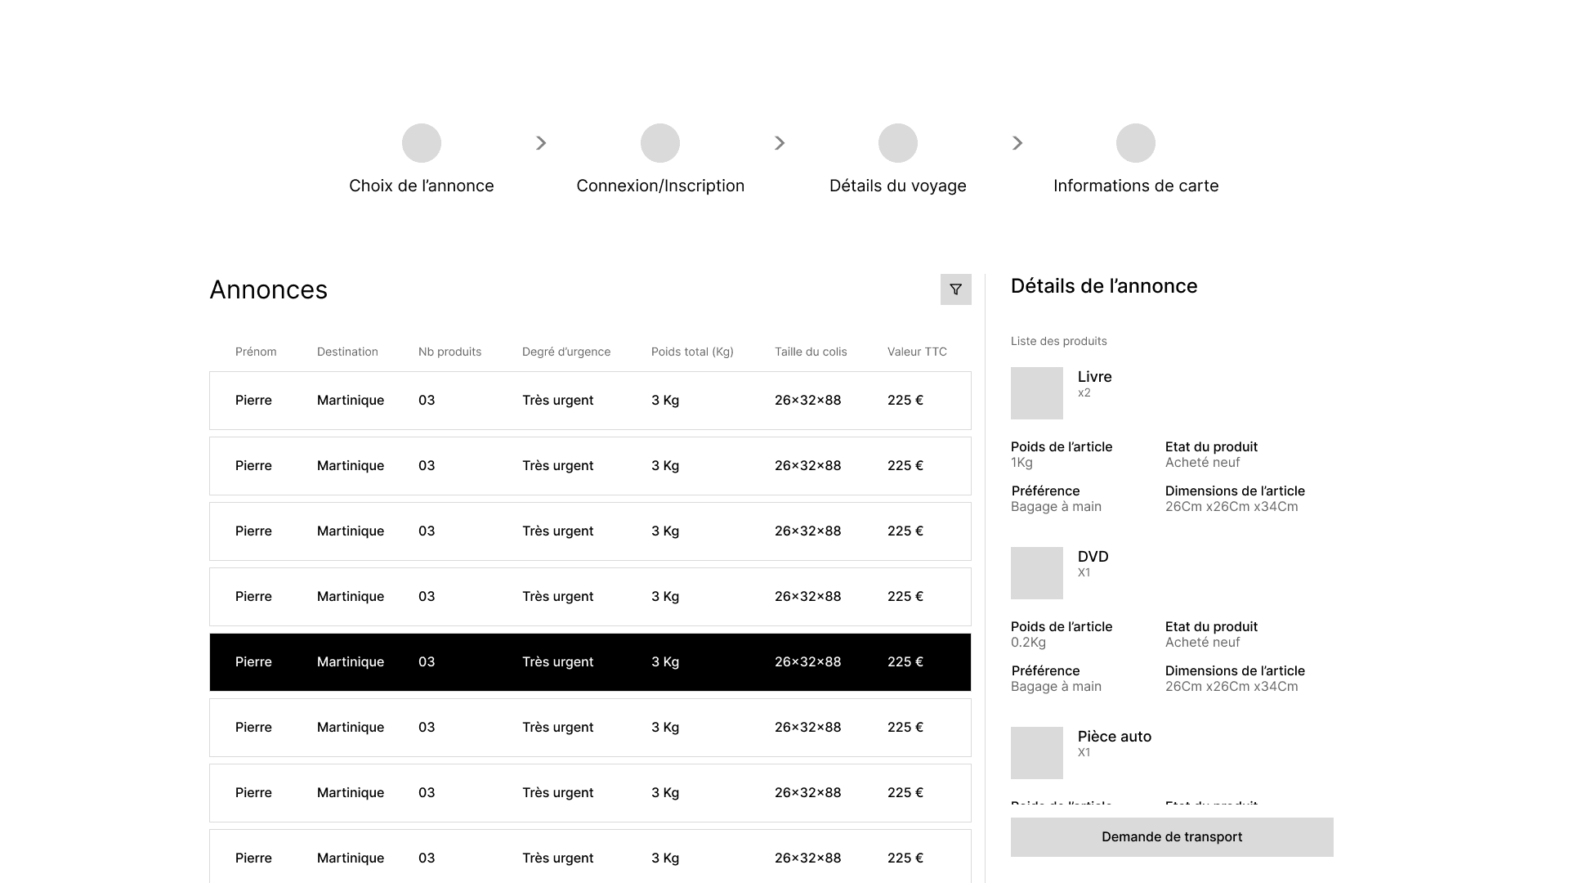The height and width of the screenshot is (883, 1569).
Task: Click the chevron before Détails du voyage
Action: tap(780, 142)
